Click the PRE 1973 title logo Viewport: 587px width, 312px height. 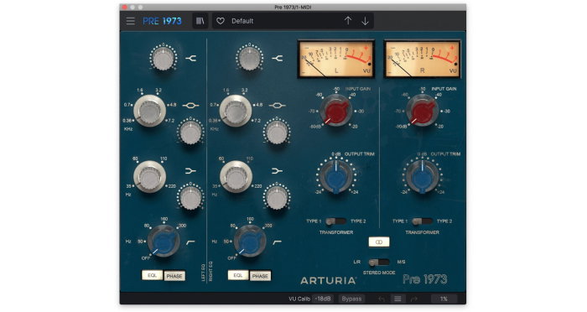pyautogui.click(x=162, y=21)
